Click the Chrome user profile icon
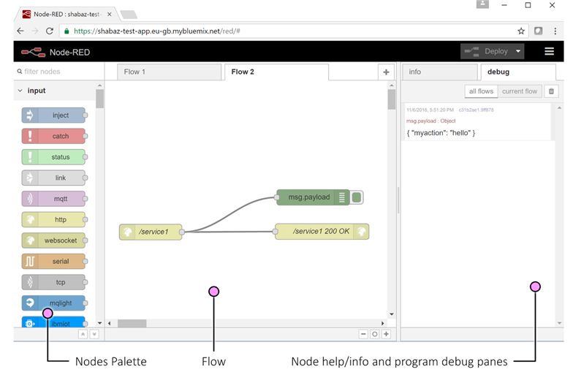The width and height of the screenshot is (573, 372). (482, 4)
